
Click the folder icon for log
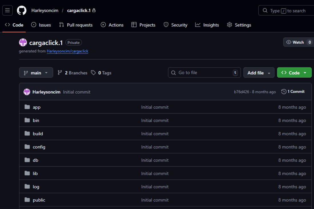(27, 186)
